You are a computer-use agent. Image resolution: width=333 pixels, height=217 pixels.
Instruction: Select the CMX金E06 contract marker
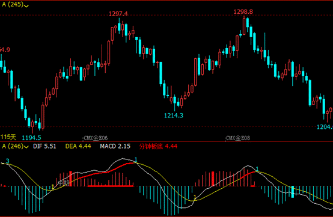pyautogui.click(x=96, y=138)
